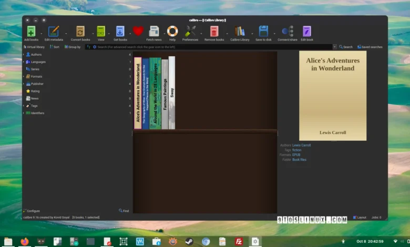Click the Configure button in tag browser
Image resolution: width=410 pixels, height=247 pixels.
point(32,211)
